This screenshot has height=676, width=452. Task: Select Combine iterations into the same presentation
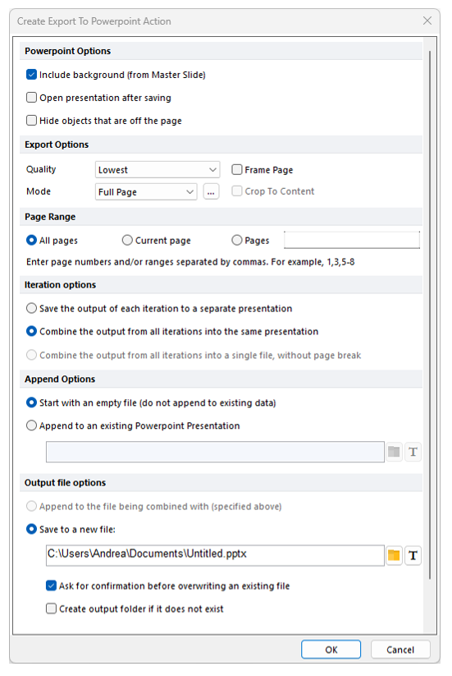coord(31,331)
